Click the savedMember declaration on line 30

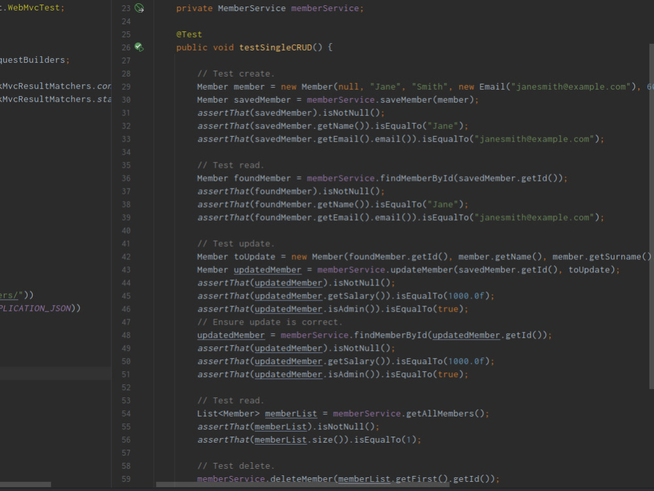pos(262,100)
